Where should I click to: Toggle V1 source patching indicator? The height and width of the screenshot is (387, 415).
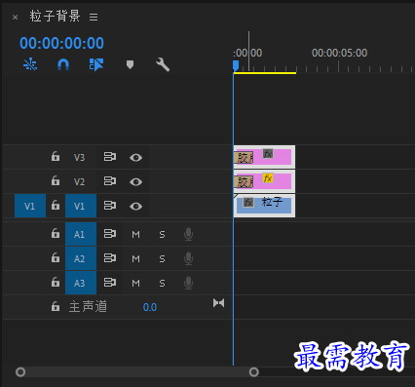click(x=30, y=206)
